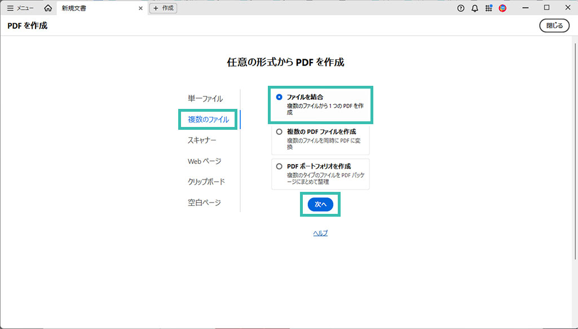Click the + 作成 new tab button

[x=163, y=8]
